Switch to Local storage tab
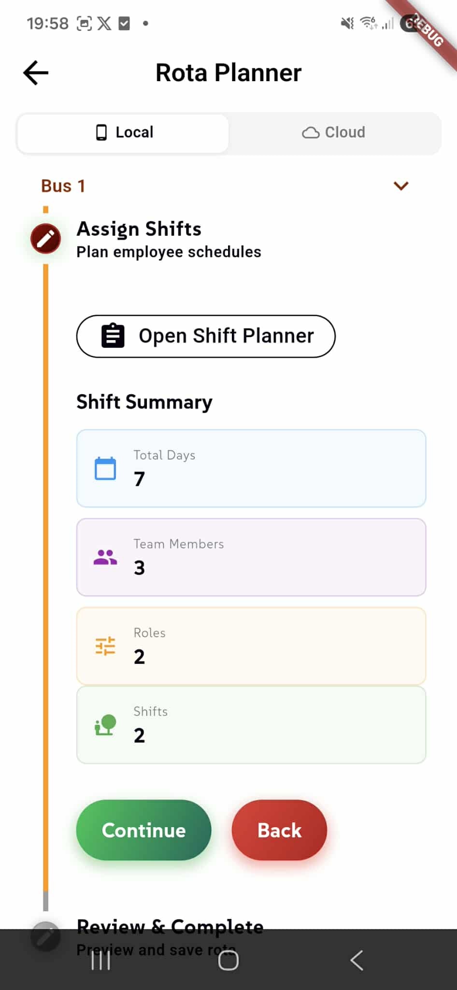 pos(123,132)
